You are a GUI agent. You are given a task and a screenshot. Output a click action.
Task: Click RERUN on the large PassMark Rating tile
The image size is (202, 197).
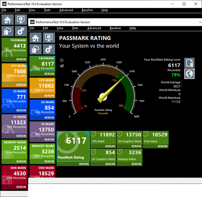[84, 164]
